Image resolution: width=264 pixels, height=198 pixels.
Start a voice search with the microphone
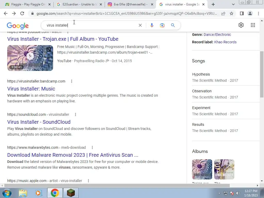pos(152,25)
